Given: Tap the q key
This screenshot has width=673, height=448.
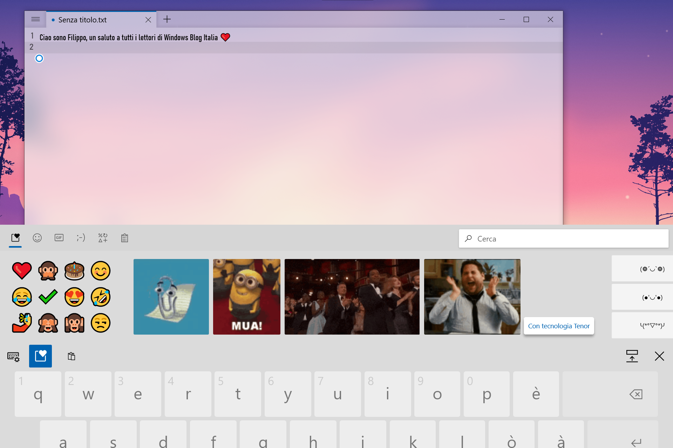Looking at the screenshot, I should pyautogui.click(x=38, y=394).
